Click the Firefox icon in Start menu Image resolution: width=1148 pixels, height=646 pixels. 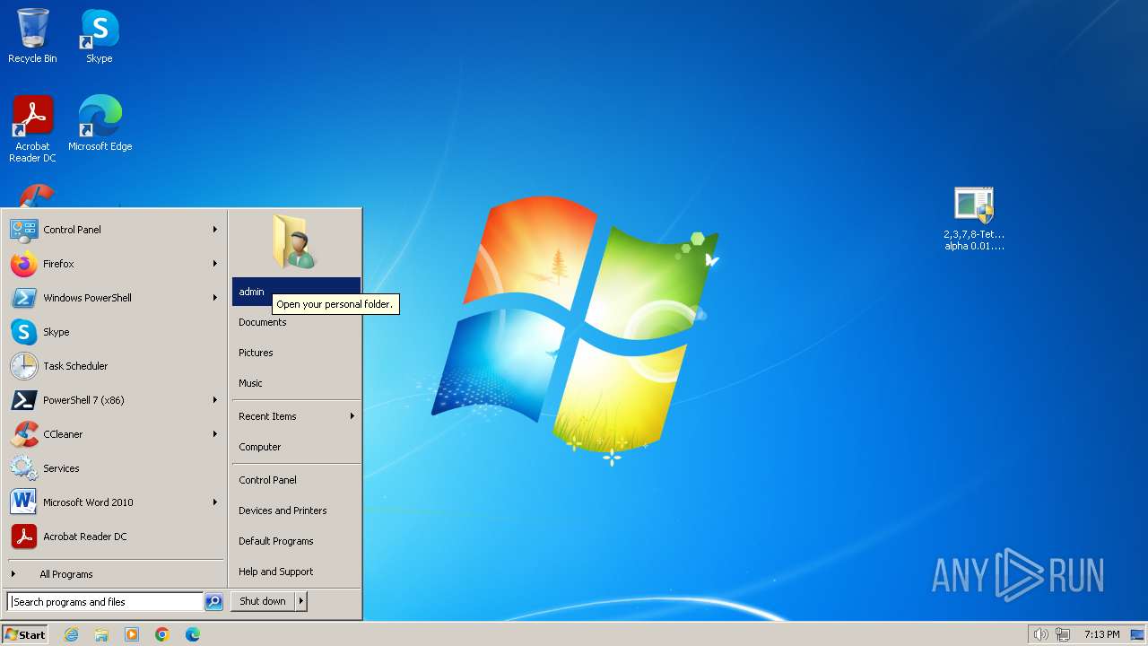tap(23, 264)
